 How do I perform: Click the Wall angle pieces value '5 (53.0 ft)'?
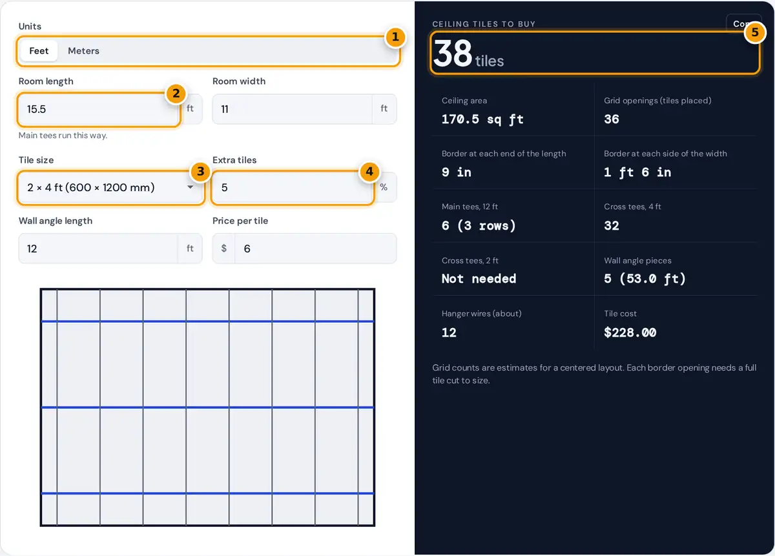[645, 279]
